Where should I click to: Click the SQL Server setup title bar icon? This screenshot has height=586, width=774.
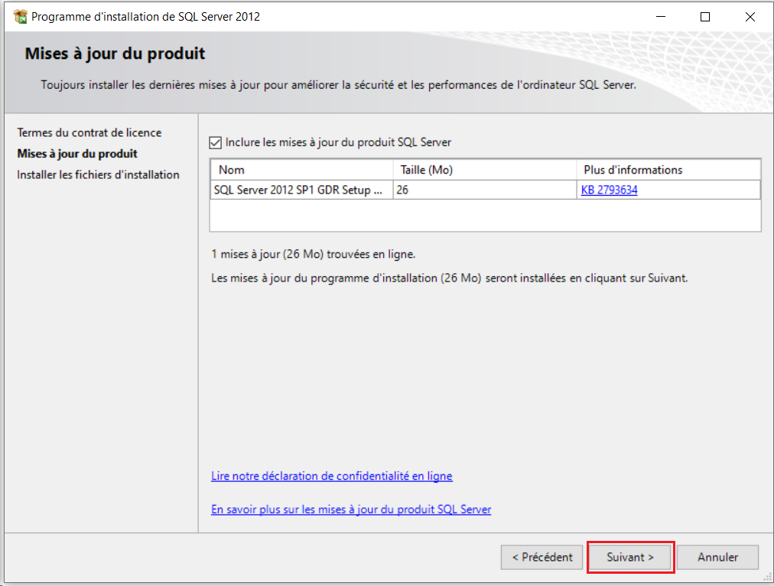pyautogui.click(x=20, y=16)
